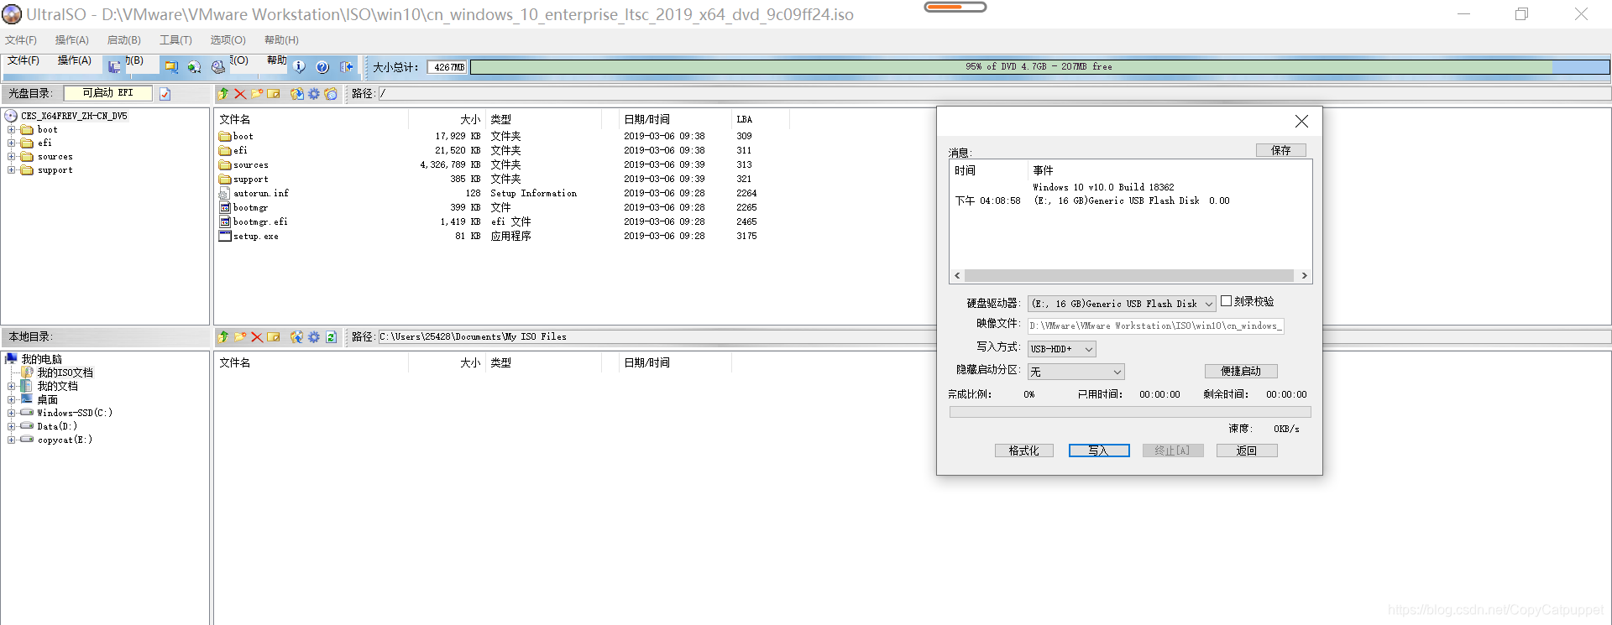Open the 帮助(H) menu in the top menu bar
1612x625 pixels.
point(281,40)
